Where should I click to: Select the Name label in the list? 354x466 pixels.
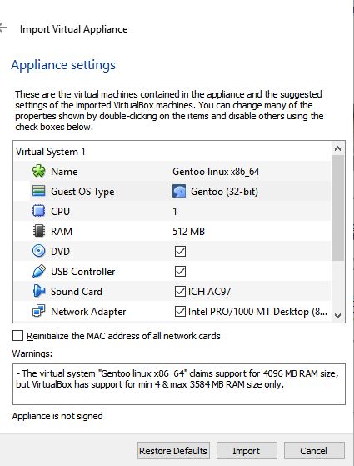click(64, 172)
